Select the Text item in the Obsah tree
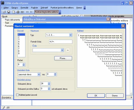 (7, 23)
